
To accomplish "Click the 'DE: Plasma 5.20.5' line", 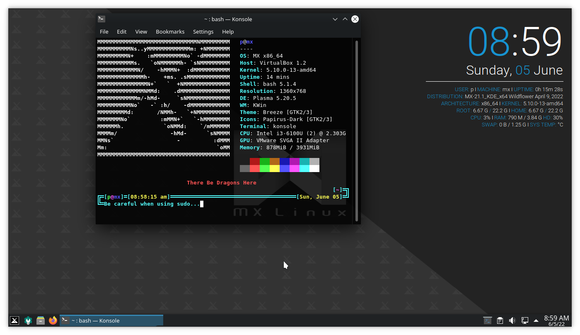I will pos(268,98).
